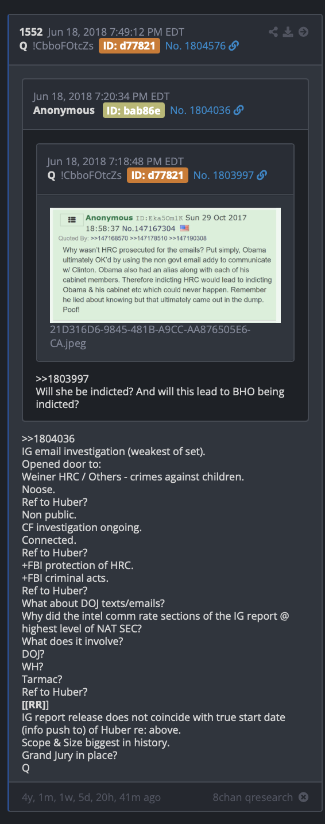The height and width of the screenshot is (824, 325).
Task: Open post number link No. 1804576
Action: [195, 46]
